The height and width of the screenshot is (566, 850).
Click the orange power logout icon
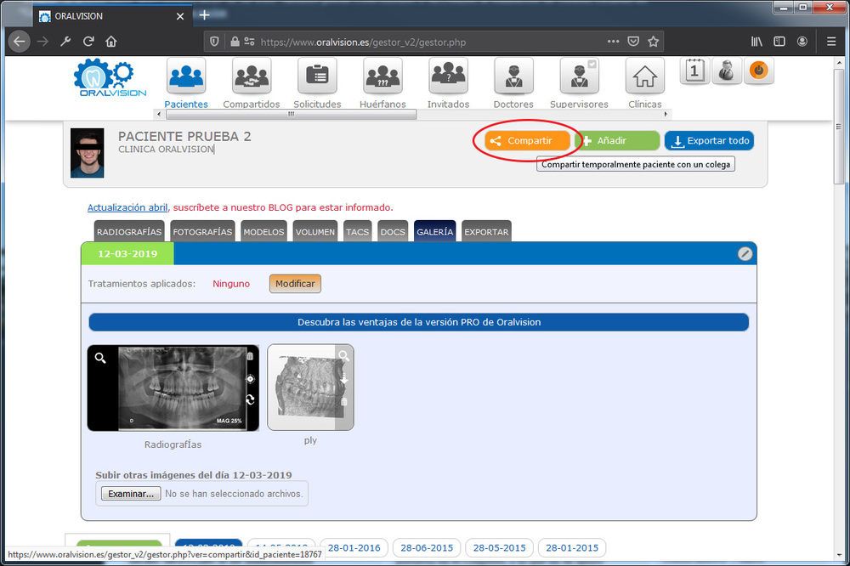click(x=759, y=71)
